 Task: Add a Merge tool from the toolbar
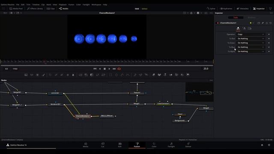click(80, 75)
